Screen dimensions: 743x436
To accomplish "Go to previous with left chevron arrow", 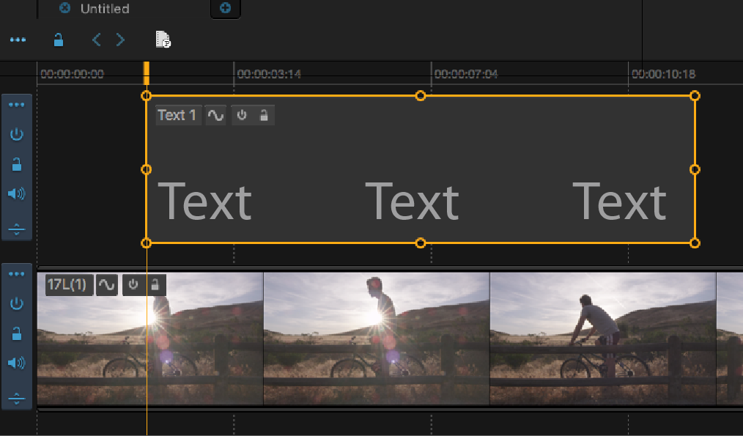I will tap(96, 40).
